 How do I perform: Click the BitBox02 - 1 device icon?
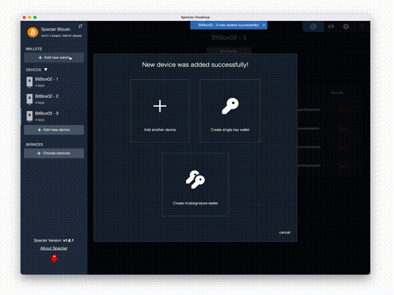[30, 82]
